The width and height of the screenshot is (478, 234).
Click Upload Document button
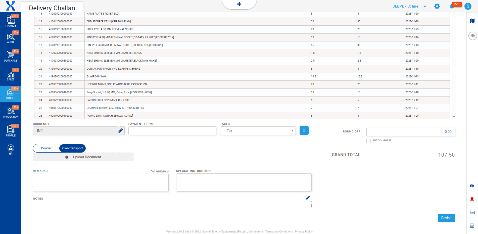pyautogui.click(x=83, y=157)
